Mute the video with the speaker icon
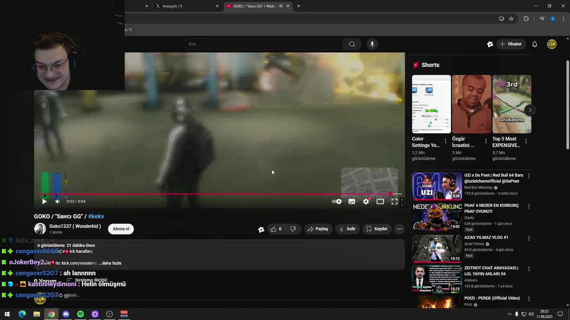570x320 pixels. click(x=57, y=201)
